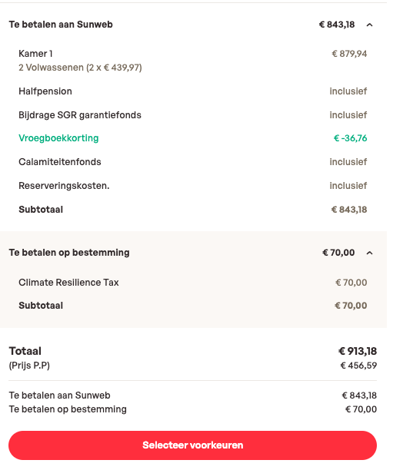The image size is (393, 470).
Task: Collapse the Te betalen op bestemming chevron
Action: 370,253
